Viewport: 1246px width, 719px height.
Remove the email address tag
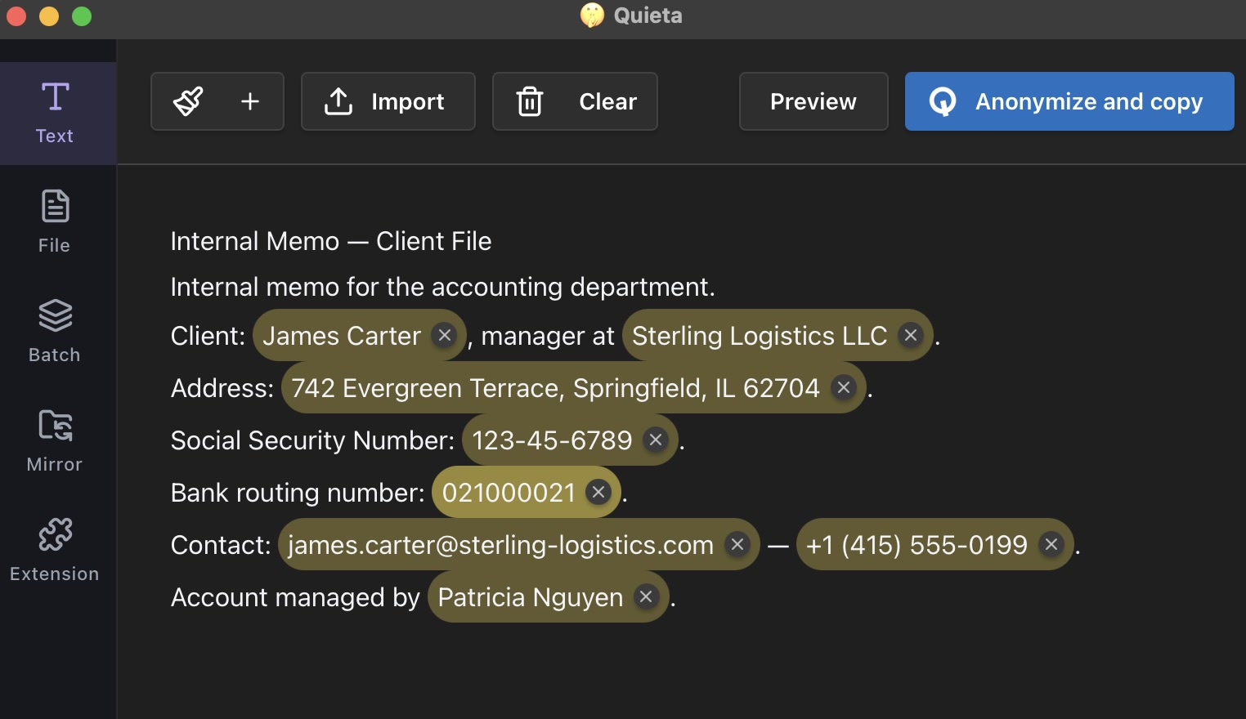pos(737,544)
